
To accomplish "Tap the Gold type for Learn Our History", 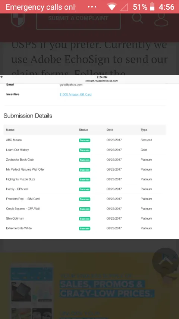I will [x=144, y=150].
